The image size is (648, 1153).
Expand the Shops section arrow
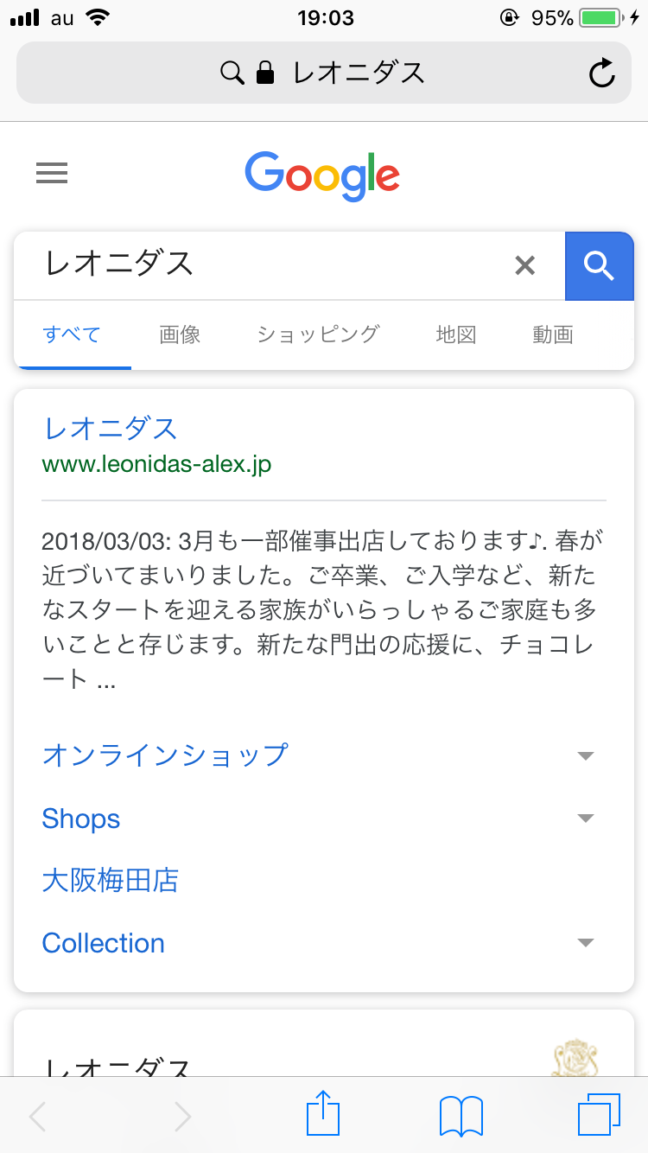click(585, 818)
